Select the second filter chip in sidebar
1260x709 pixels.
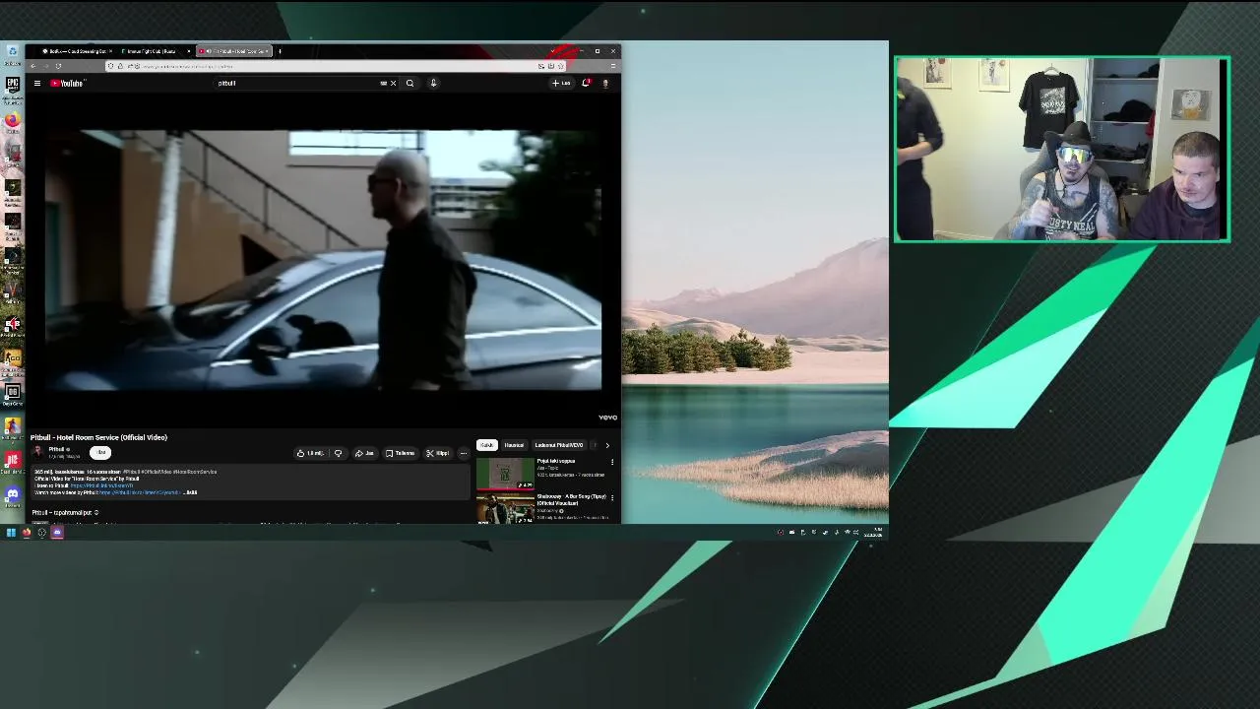point(514,445)
